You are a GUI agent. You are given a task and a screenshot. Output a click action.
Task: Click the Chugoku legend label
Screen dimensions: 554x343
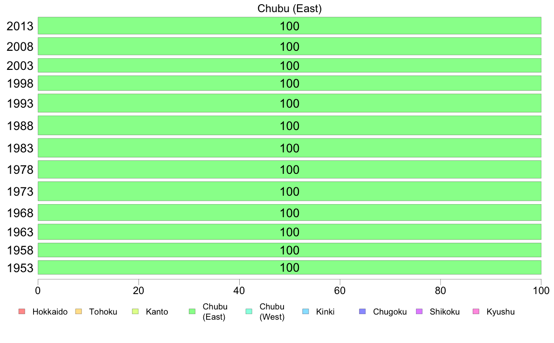390,312
